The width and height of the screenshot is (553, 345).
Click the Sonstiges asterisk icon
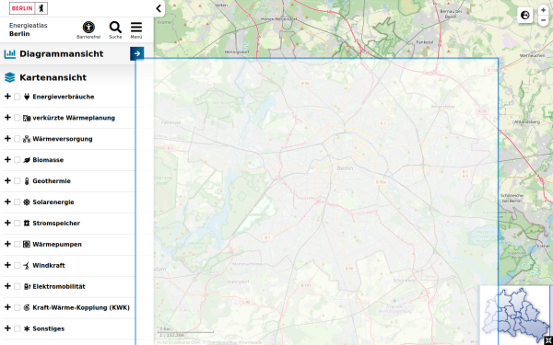click(x=27, y=328)
